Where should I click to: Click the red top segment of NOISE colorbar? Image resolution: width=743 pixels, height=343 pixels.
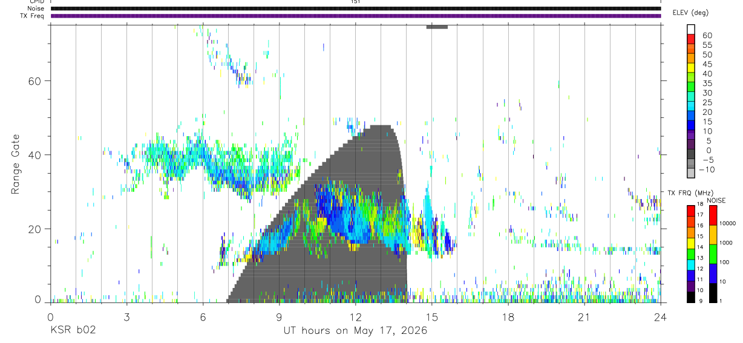713,215
